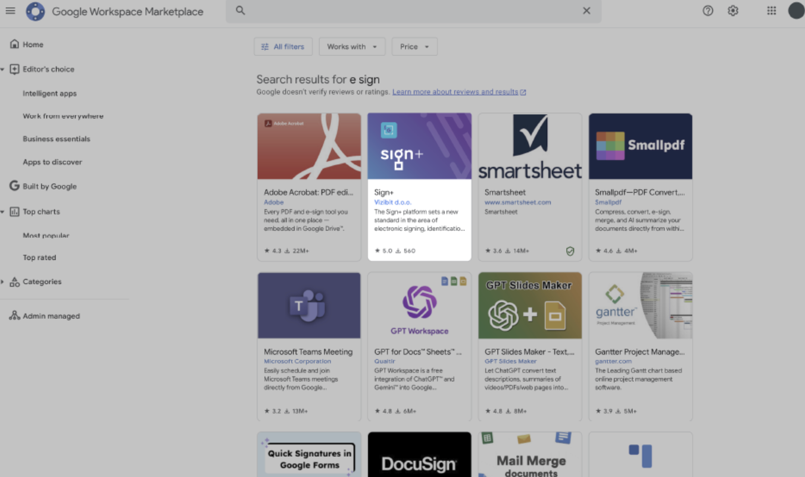Click the Editor's choice icon

point(14,69)
